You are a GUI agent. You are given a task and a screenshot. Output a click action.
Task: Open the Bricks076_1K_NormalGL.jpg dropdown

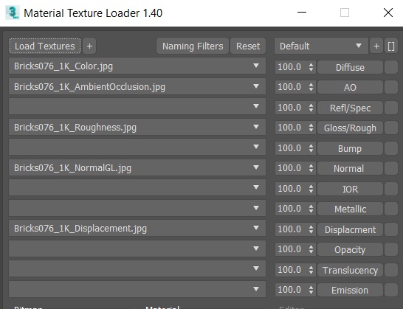tap(137, 167)
